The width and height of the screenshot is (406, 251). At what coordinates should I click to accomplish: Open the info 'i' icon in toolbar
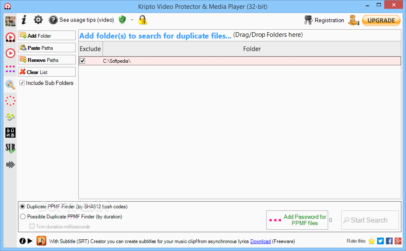[24, 20]
